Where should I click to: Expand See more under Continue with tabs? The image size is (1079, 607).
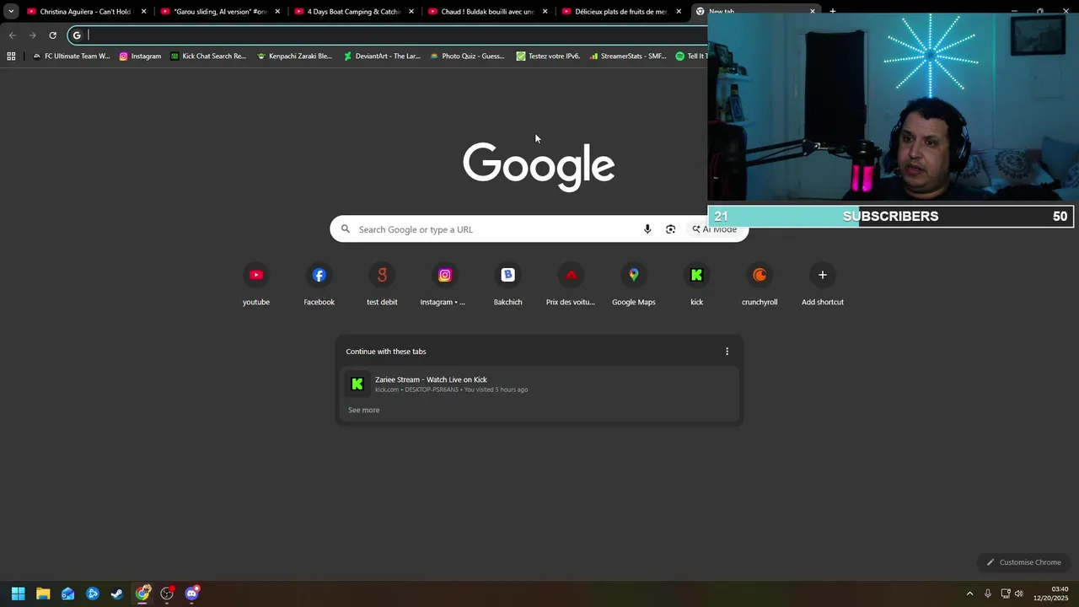tap(363, 410)
